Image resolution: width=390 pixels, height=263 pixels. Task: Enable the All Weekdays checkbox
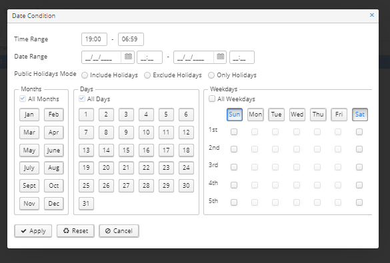pyautogui.click(x=212, y=99)
